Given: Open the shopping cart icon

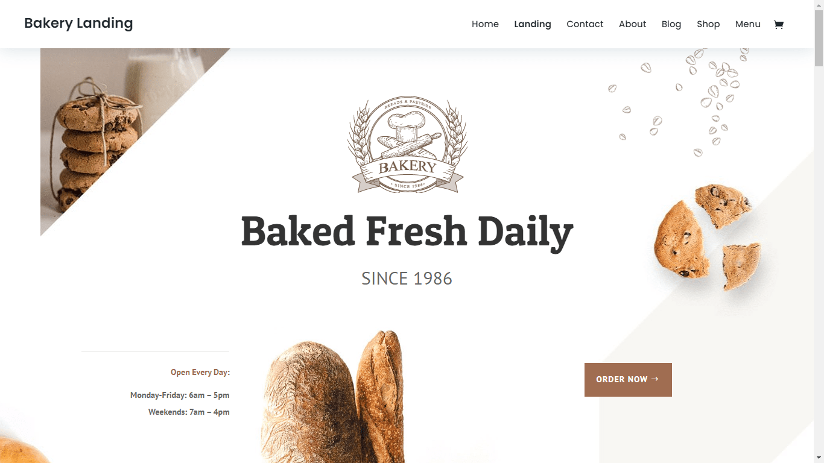Looking at the screenshot, I should (x=779, y=25).
